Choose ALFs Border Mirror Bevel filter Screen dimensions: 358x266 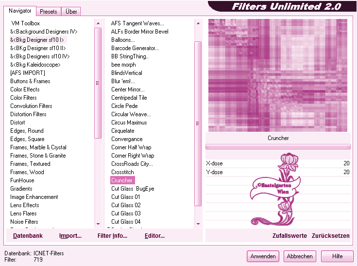coord(140,32)
